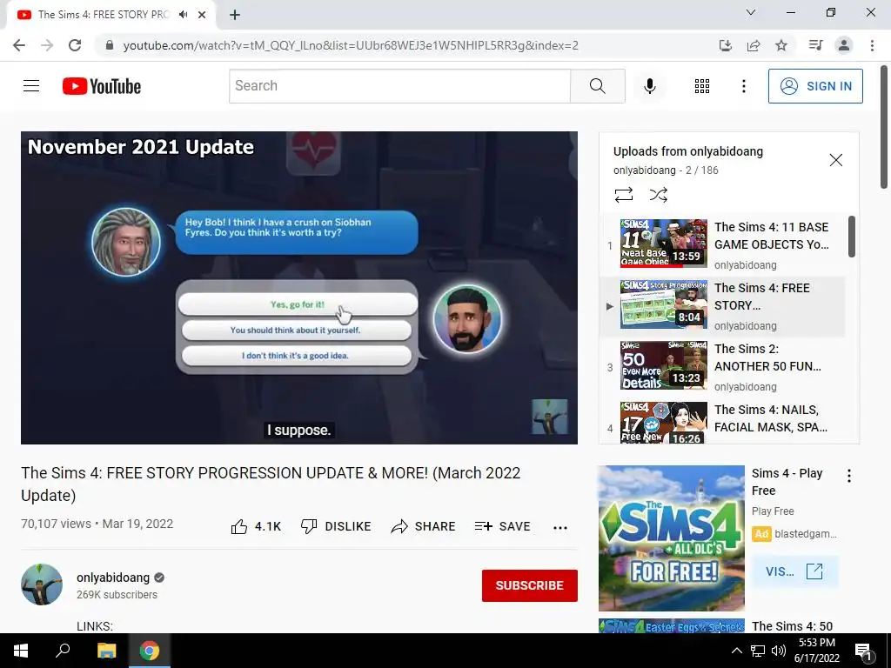891x668 pixels.
Task: Install app icon in address bar
Action: 725,45
